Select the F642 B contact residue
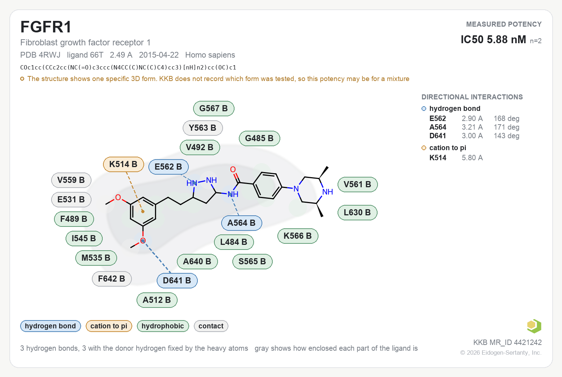The height and width of the screenshot is (377, 562). [112, 279]
